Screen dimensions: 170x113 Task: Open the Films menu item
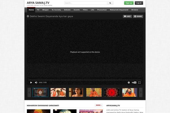(85, 10)
